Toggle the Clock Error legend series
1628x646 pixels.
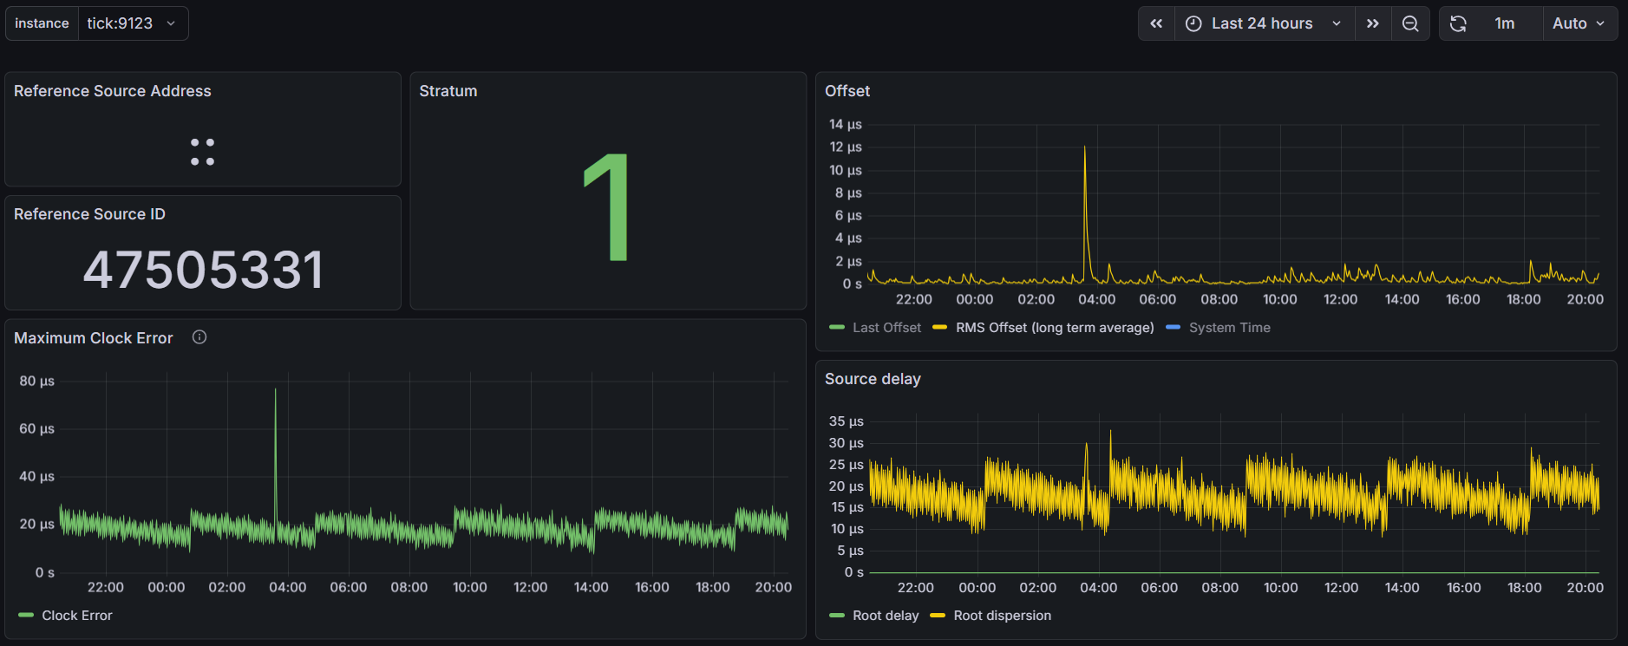[77, 616]
